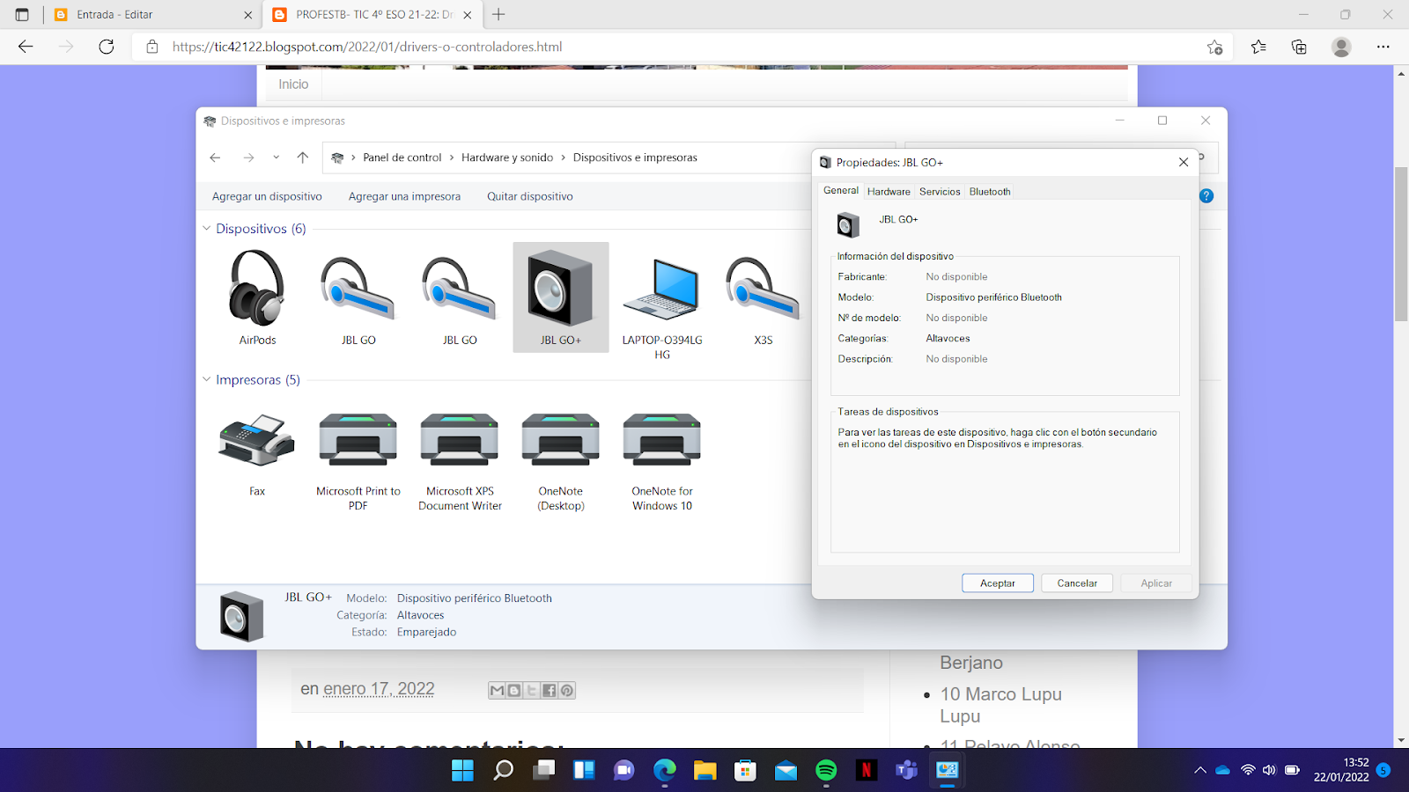Expand the Panel de control breadcrumb arrow
This screenshot has width=1409, height=792.
[x=452, y=158]
